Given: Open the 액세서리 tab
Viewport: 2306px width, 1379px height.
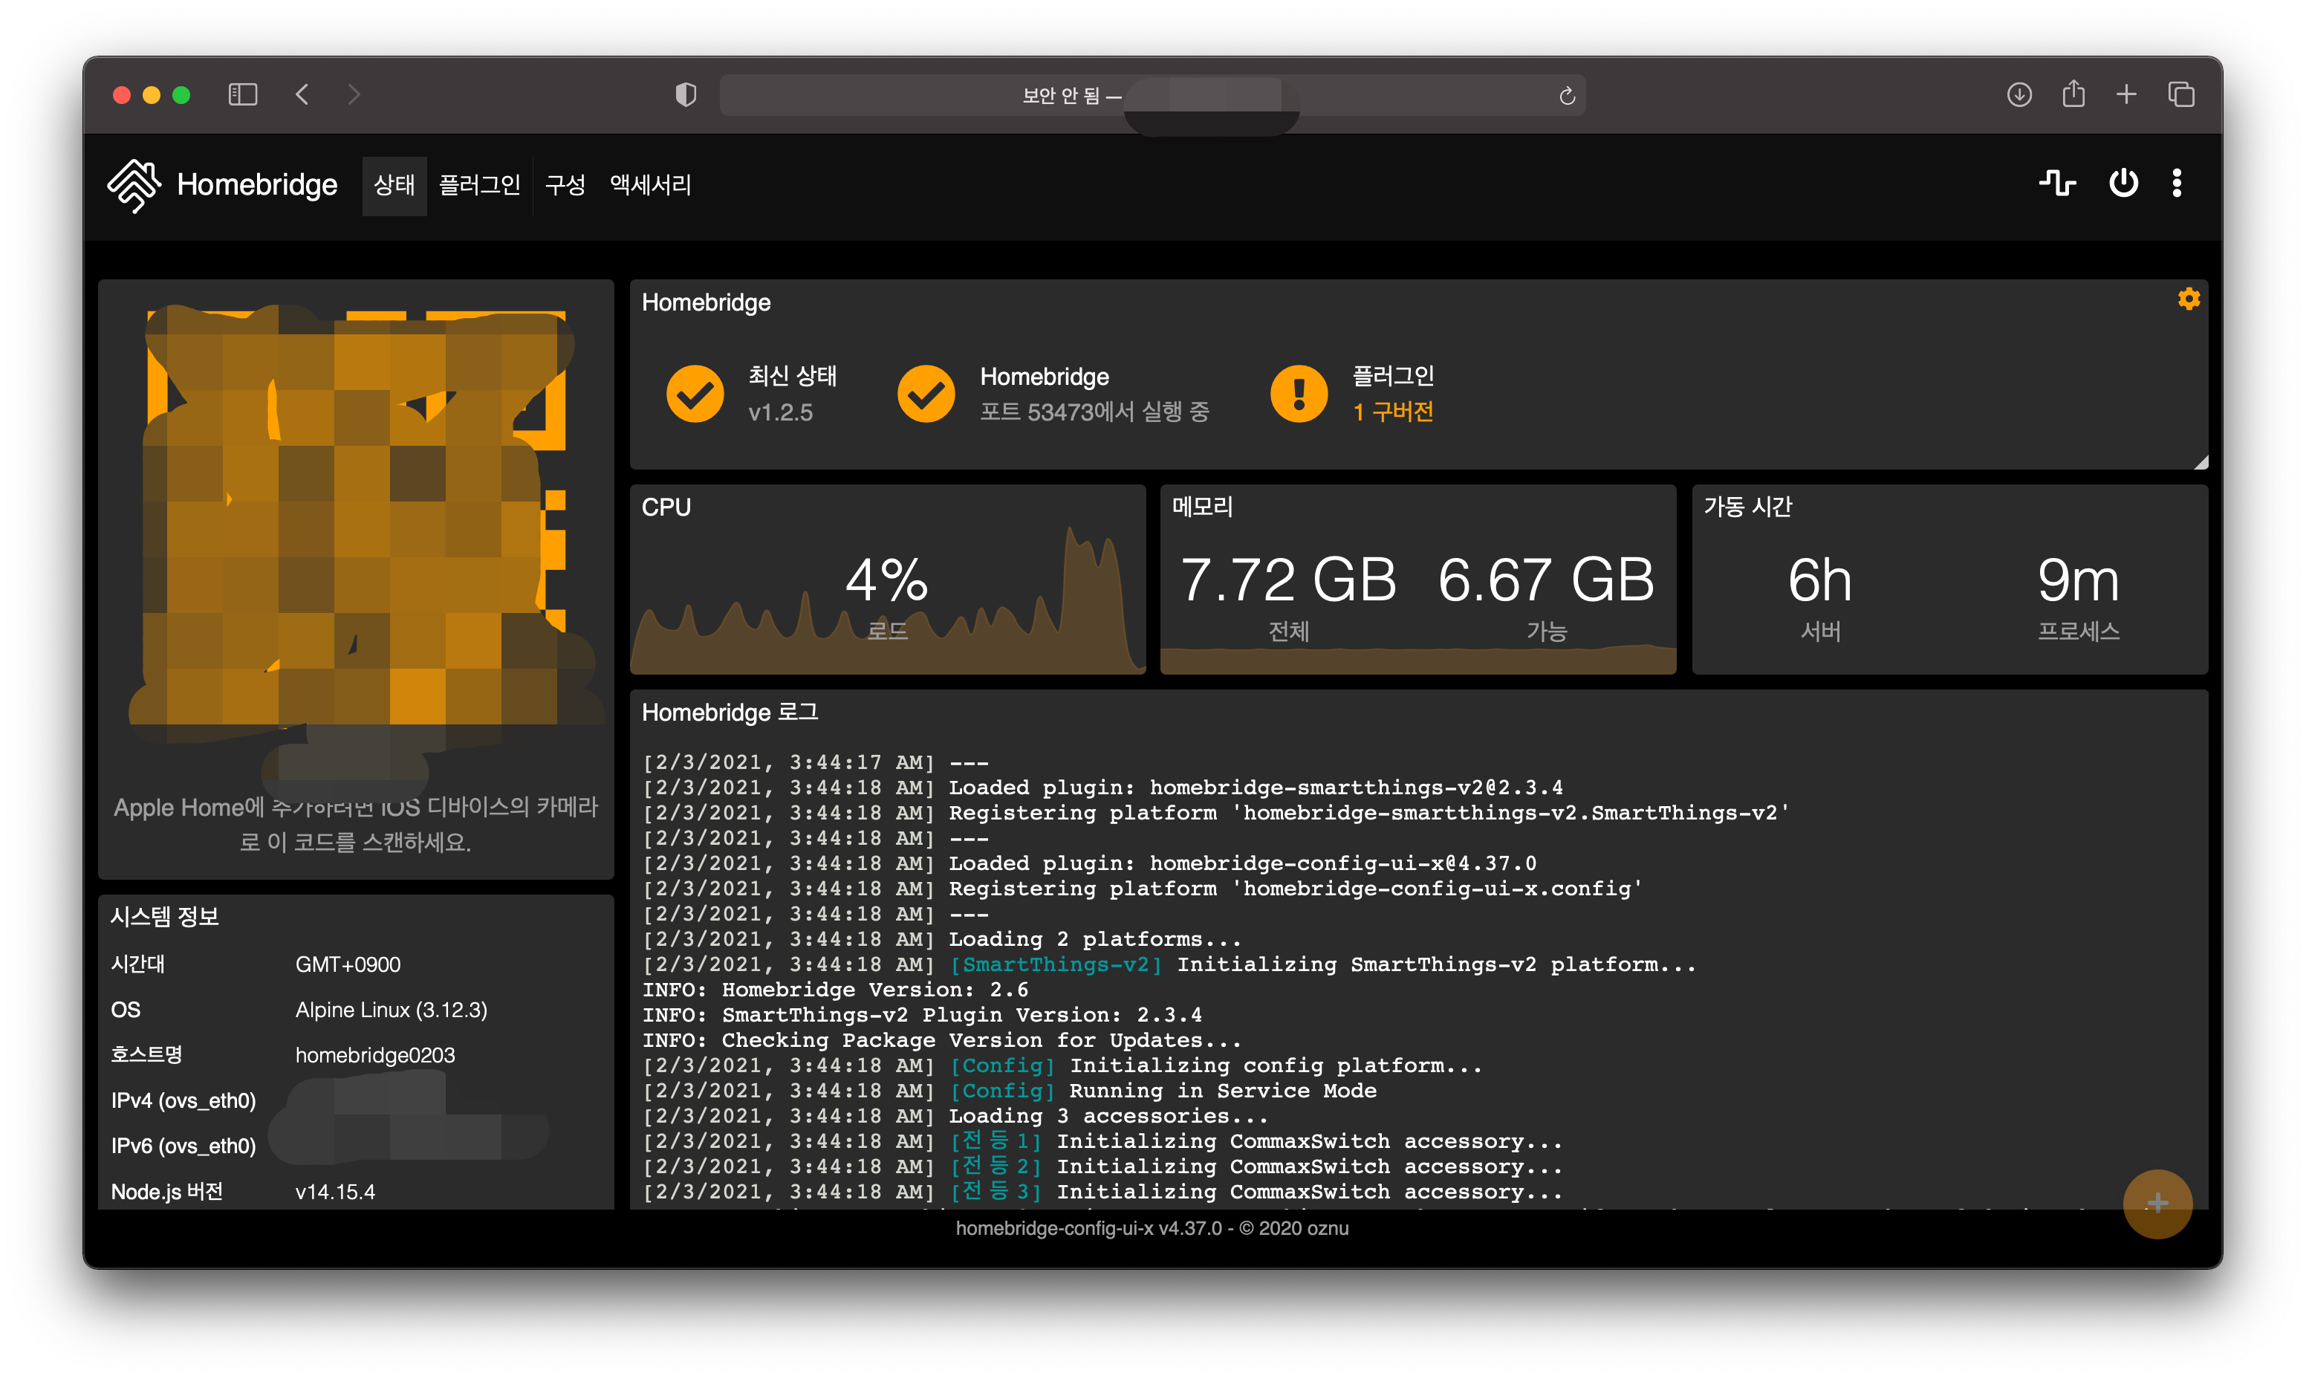Looking at the screenshot, I should 650,185.
